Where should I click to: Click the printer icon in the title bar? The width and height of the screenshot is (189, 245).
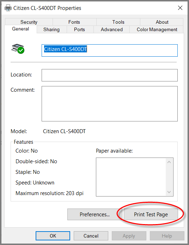pyautogui.click(x=8, y=8)
